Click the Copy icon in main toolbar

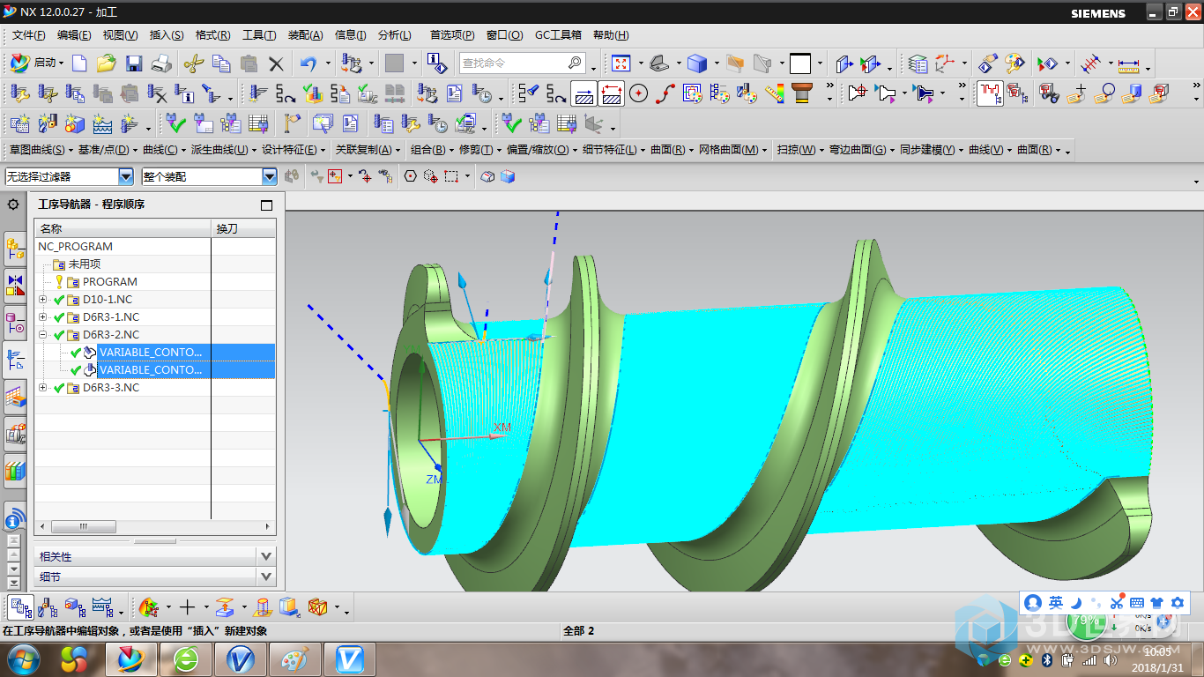pos(221,63)
